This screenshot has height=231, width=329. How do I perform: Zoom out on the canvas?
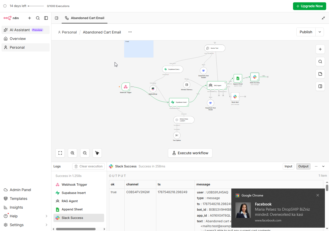click(85, 153)
